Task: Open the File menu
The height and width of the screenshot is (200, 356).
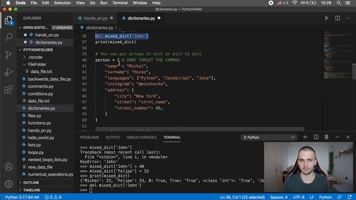Action: point(33,3)
